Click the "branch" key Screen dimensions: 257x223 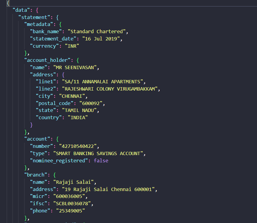tap(36, 175)
